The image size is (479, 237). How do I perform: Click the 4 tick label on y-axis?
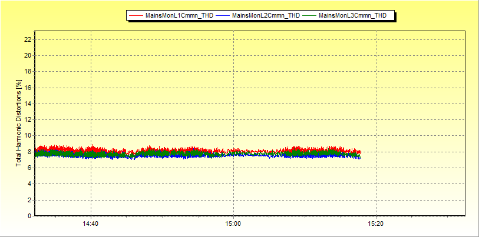pos(29,184)
